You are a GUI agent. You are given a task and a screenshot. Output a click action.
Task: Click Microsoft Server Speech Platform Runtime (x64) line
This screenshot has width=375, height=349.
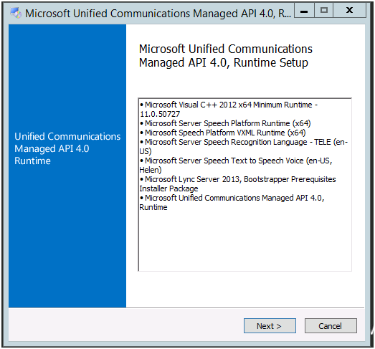tap(225, 123)
